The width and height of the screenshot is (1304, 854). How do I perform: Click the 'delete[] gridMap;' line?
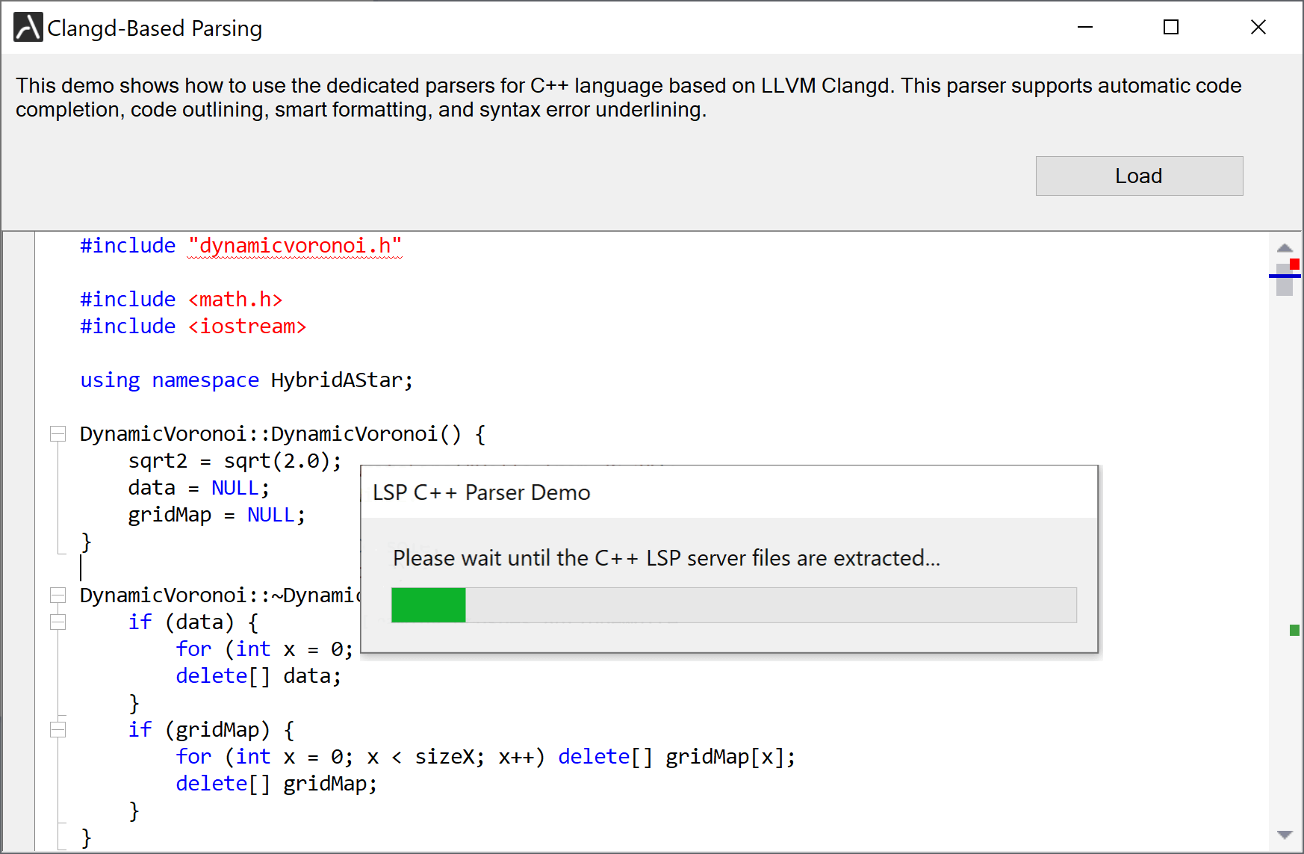[276, 784]
